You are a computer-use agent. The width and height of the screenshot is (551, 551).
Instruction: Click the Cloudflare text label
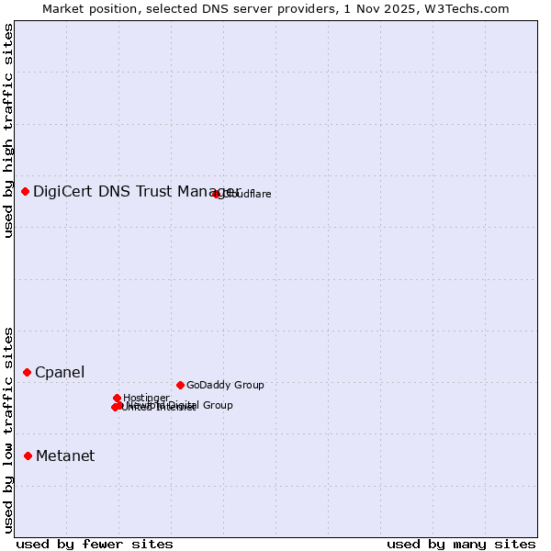click(248, 194)
